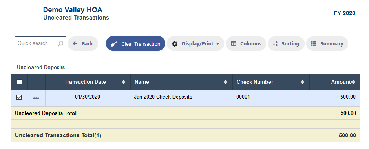Sort by Check Number arrows
This screenshot has height=149, width=369.
(302, 82)
